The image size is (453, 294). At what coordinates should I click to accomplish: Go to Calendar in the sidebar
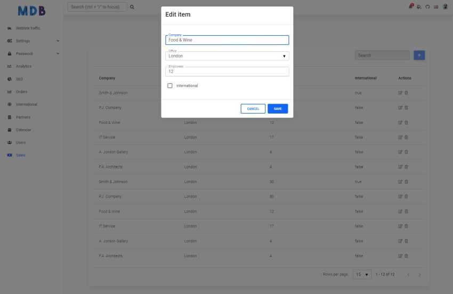[x=23, y=130]
